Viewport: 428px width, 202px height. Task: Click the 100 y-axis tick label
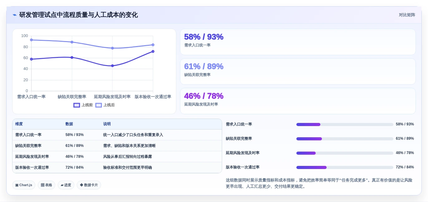[x=25, y=36]
